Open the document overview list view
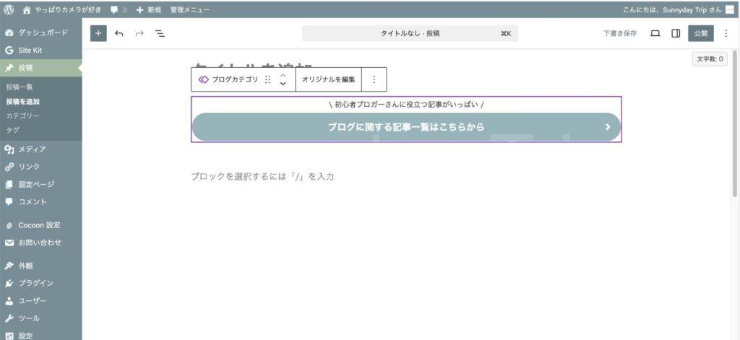The width and height of the screenshot is (740, 340). [160, 33]
